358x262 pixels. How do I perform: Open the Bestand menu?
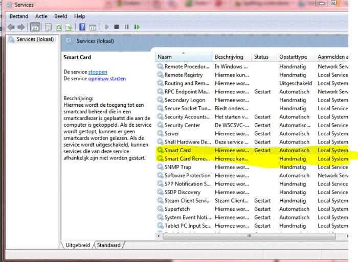click(19, 16)
